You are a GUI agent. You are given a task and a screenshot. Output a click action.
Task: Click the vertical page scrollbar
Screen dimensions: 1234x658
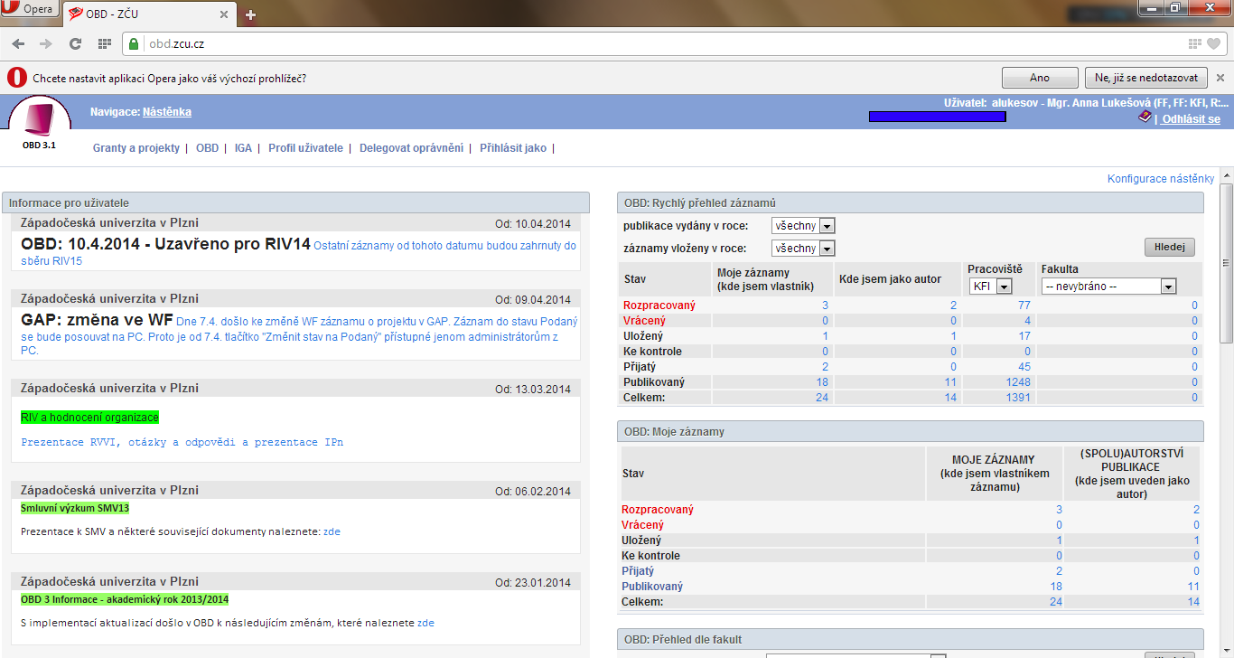1226,262
